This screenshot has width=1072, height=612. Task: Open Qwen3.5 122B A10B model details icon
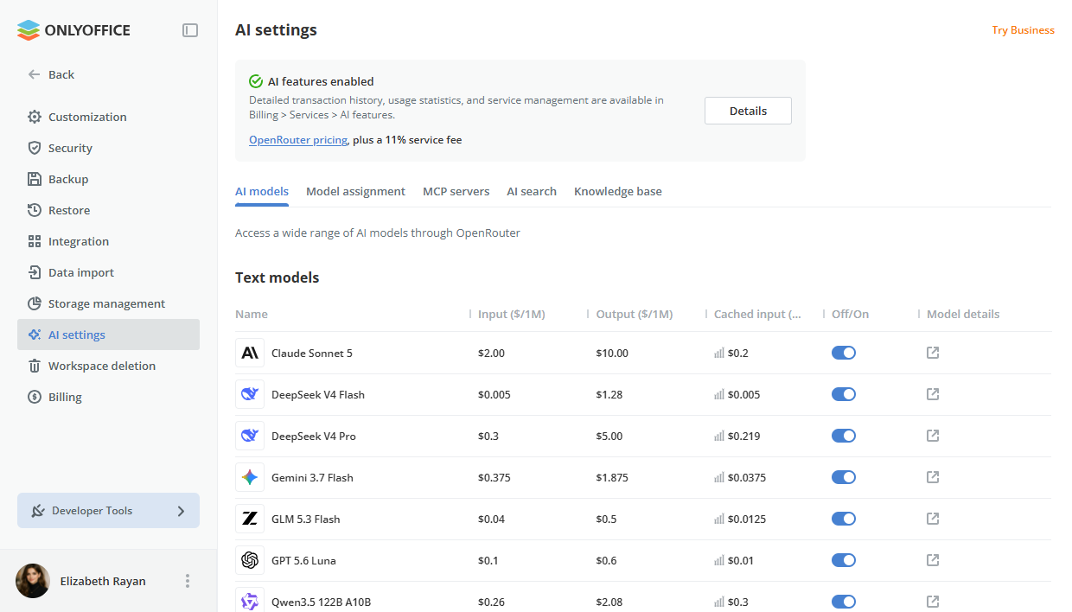[933, 602]
